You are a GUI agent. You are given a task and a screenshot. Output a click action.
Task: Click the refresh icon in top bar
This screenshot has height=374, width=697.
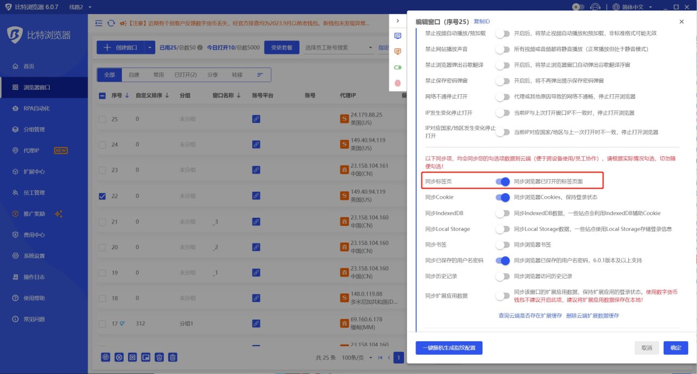111,23
